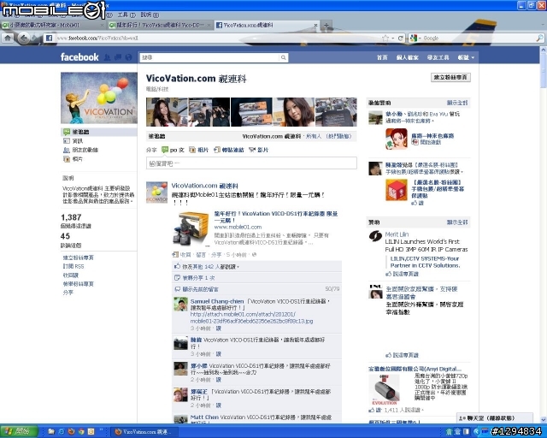Click 收回讚 link in sidebar

pos(70,275)
